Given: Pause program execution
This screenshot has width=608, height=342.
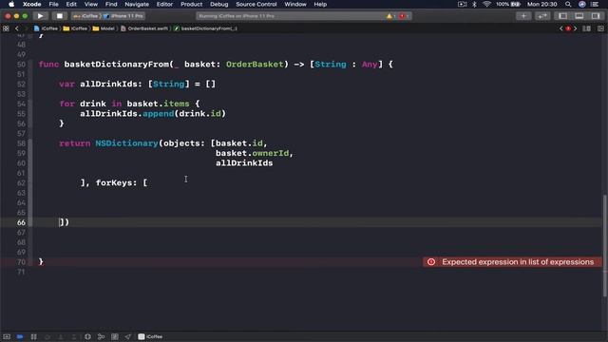Looking at the screenshot, I should [34, 337].
